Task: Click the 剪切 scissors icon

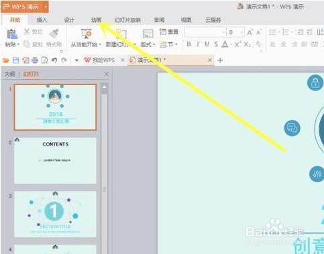Action: (27, 31)
